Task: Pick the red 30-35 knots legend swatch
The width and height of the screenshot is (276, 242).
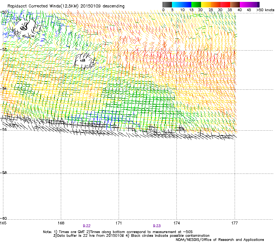Action: point(225,4)
